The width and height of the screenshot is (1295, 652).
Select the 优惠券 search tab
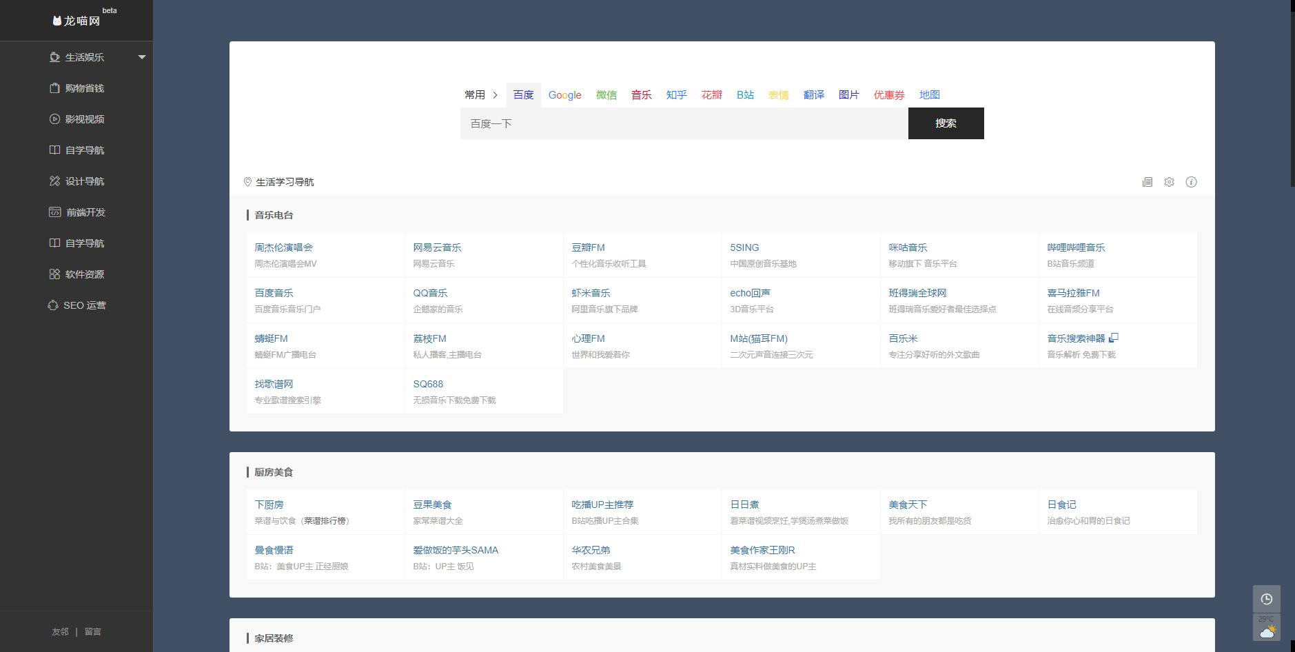[888, 95]
